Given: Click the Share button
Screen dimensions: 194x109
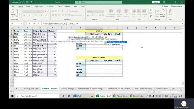Looking at the screenshot, I should tap(165, 6).
